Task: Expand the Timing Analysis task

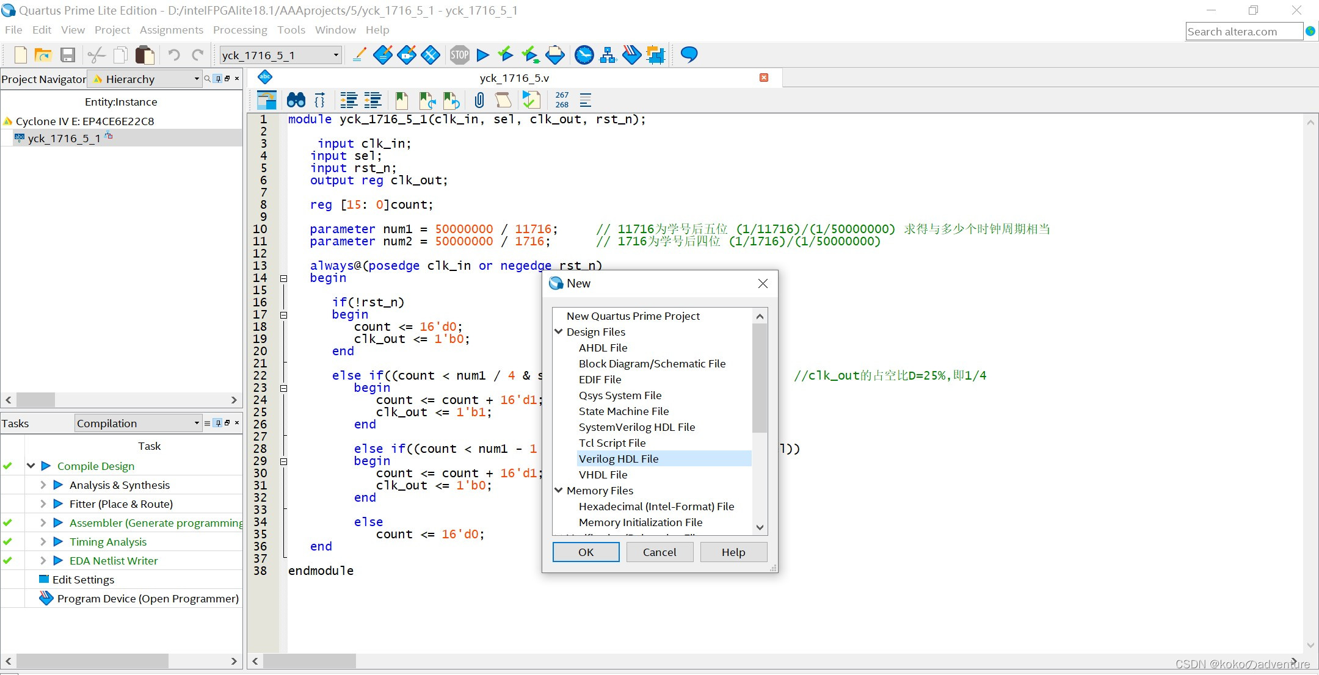Action: point(43,541)
